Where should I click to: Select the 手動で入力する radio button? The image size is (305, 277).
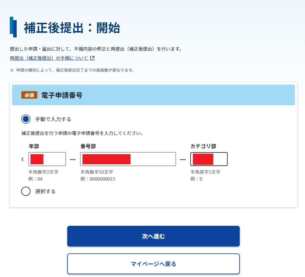[26, 119]
